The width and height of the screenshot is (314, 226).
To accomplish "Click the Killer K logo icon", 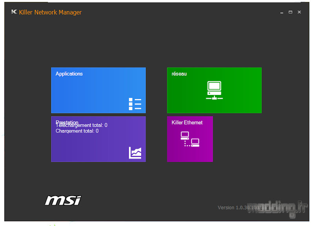I will click(14, 12).
